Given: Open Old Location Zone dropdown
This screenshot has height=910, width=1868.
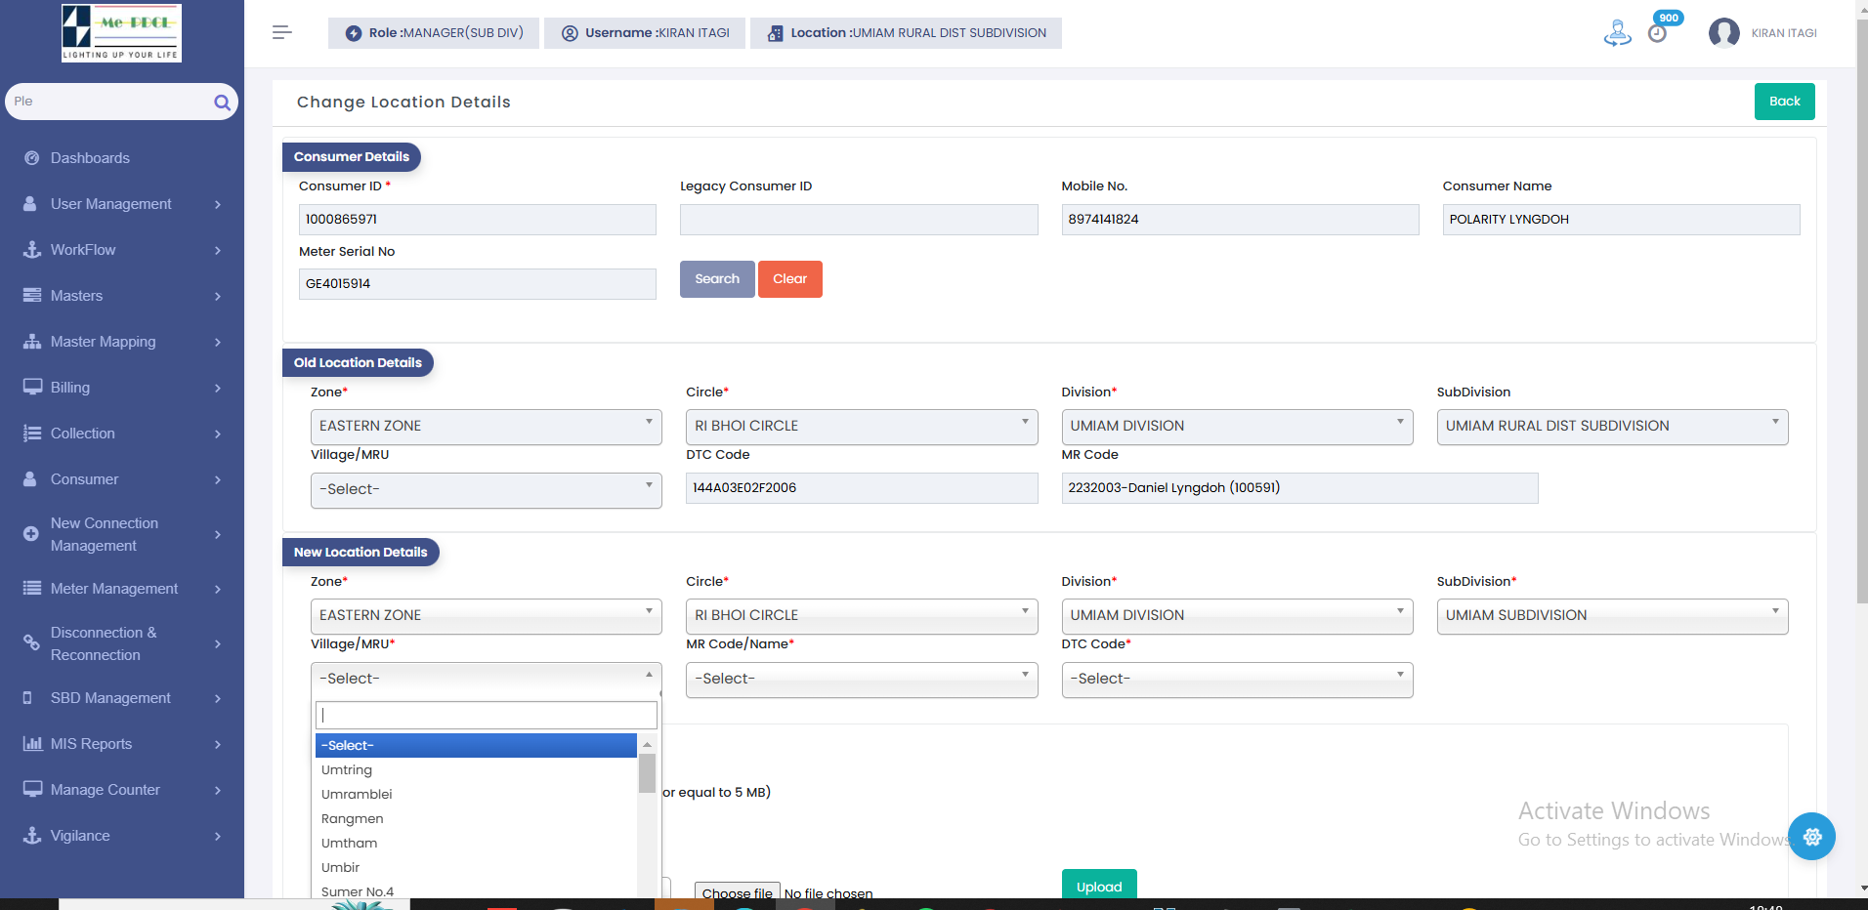Looking at the screenshot, I should coord(486,427).
